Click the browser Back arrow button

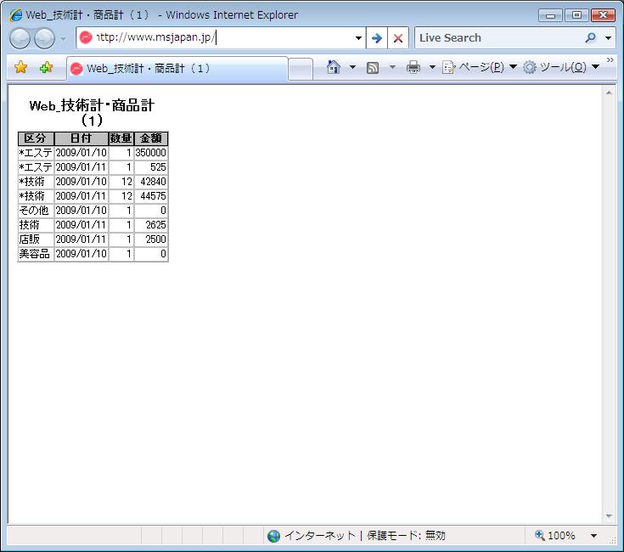pyautogui.click(x=20, y=38)
